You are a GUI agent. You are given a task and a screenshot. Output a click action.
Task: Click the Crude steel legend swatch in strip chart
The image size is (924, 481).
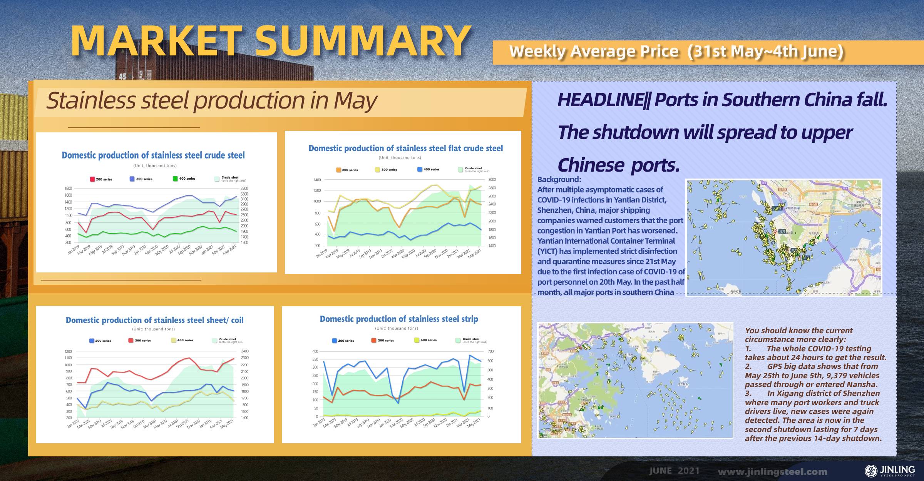[x=458, y=341]
